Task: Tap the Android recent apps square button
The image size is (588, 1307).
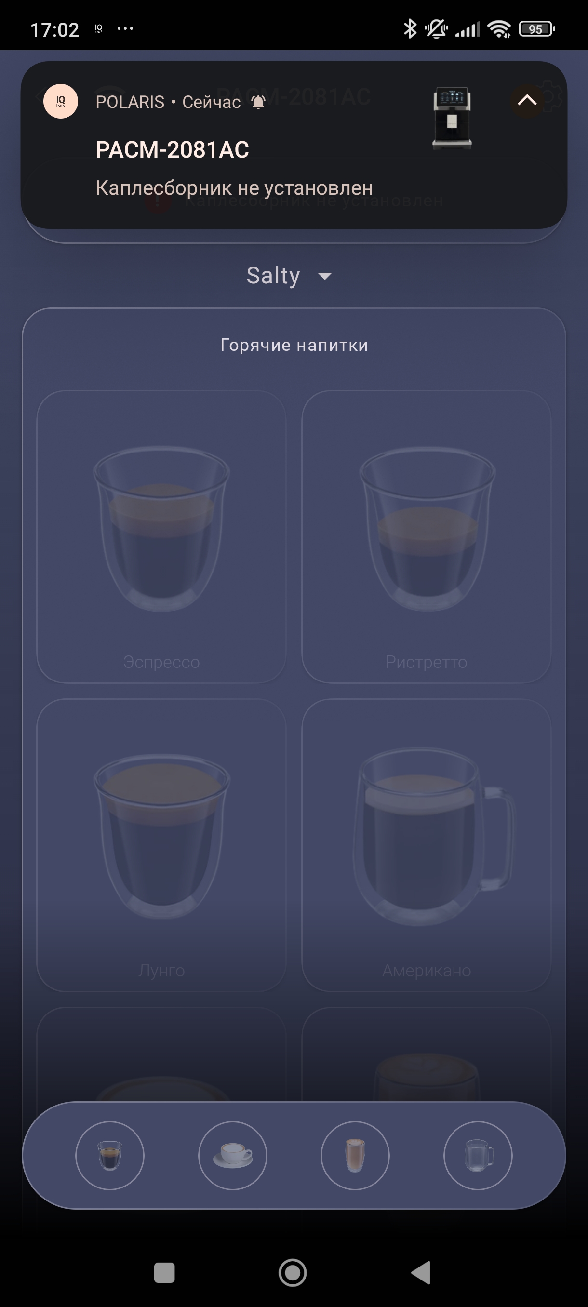Action: (x=164, y=1272)
